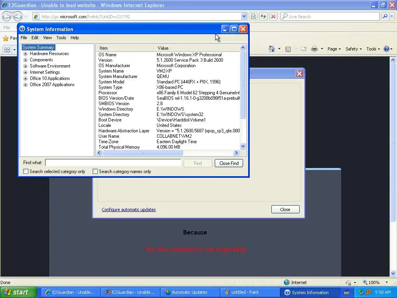The height and width of the screenshot is (298, 397).
Task: Expand Components tree node
Action: coord(25,60)
